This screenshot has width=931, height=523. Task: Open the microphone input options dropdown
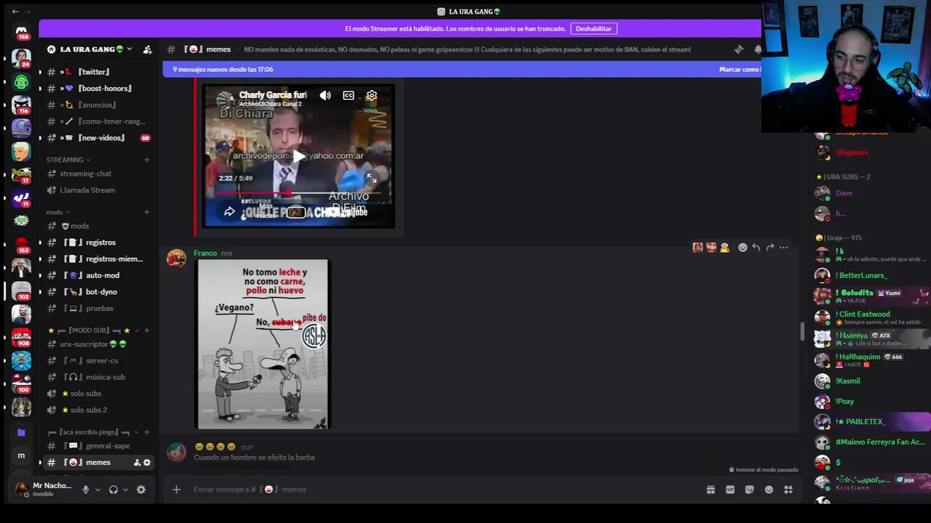pyautogui.click(x=97, y=490)
